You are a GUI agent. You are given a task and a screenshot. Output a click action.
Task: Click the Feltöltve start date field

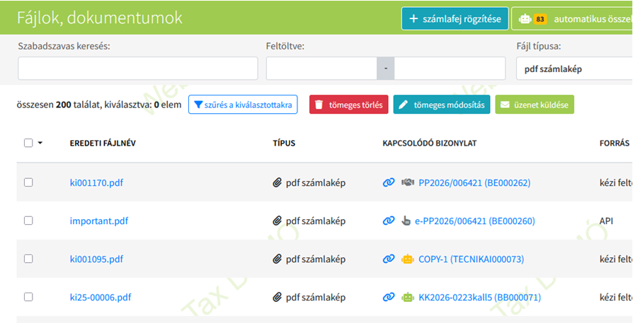coord(321,69)
